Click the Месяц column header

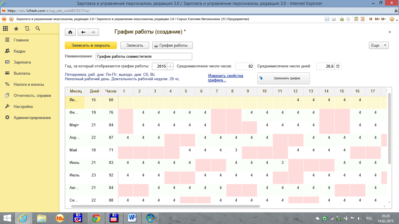click(x=75, y=91)
